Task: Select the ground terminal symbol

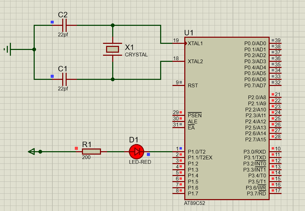Action: (9, 49)
